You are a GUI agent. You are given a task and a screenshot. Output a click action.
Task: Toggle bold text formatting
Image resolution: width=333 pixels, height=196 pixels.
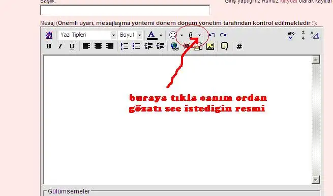point(49,46)
